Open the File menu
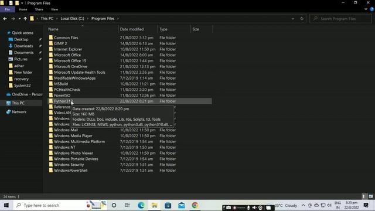The height and width of the screenshot is (211, 375). point(8,9)
